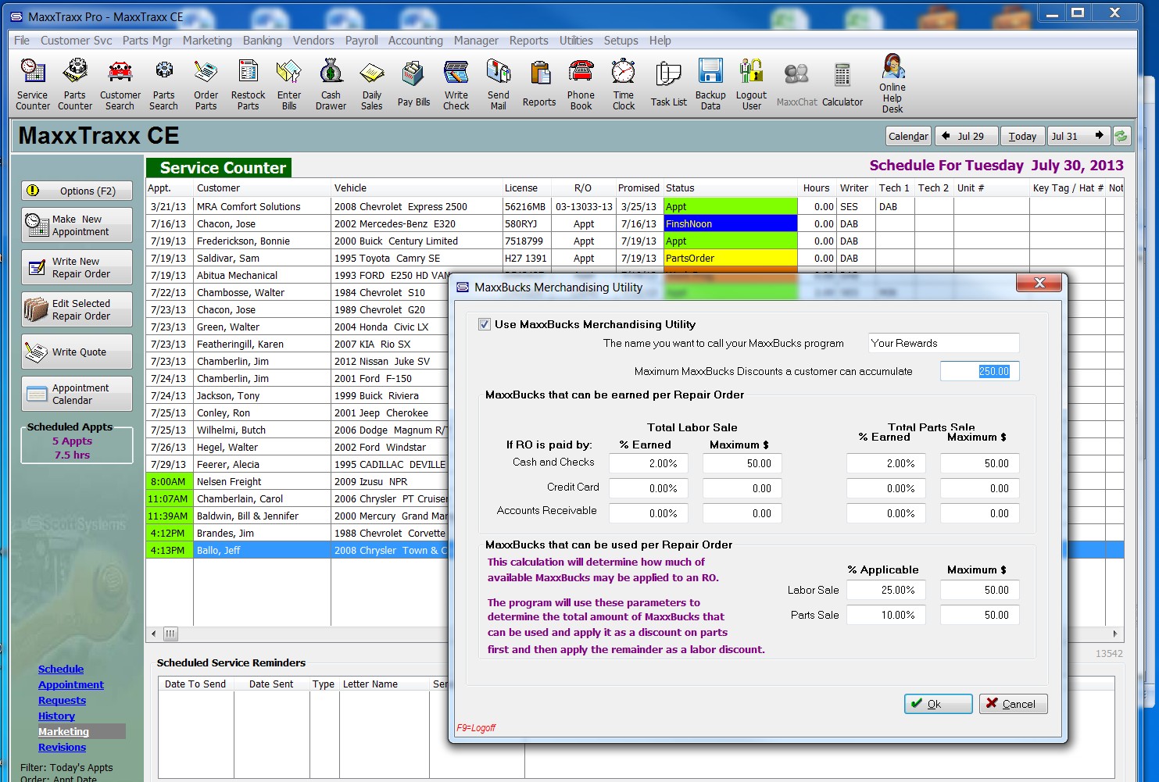The image size is (1159, 782).
Task: Select row for Fredrickson, Bonnie
Action: (x=635, y=241)
